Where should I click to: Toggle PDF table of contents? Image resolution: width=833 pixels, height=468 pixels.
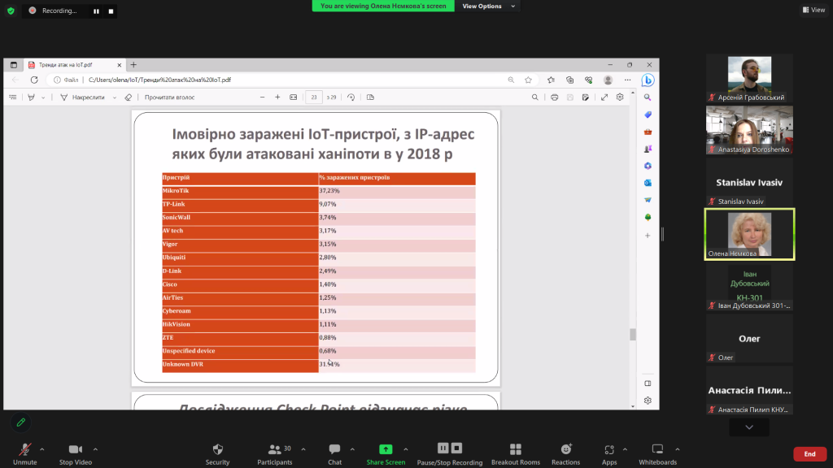tap(13, 97)
